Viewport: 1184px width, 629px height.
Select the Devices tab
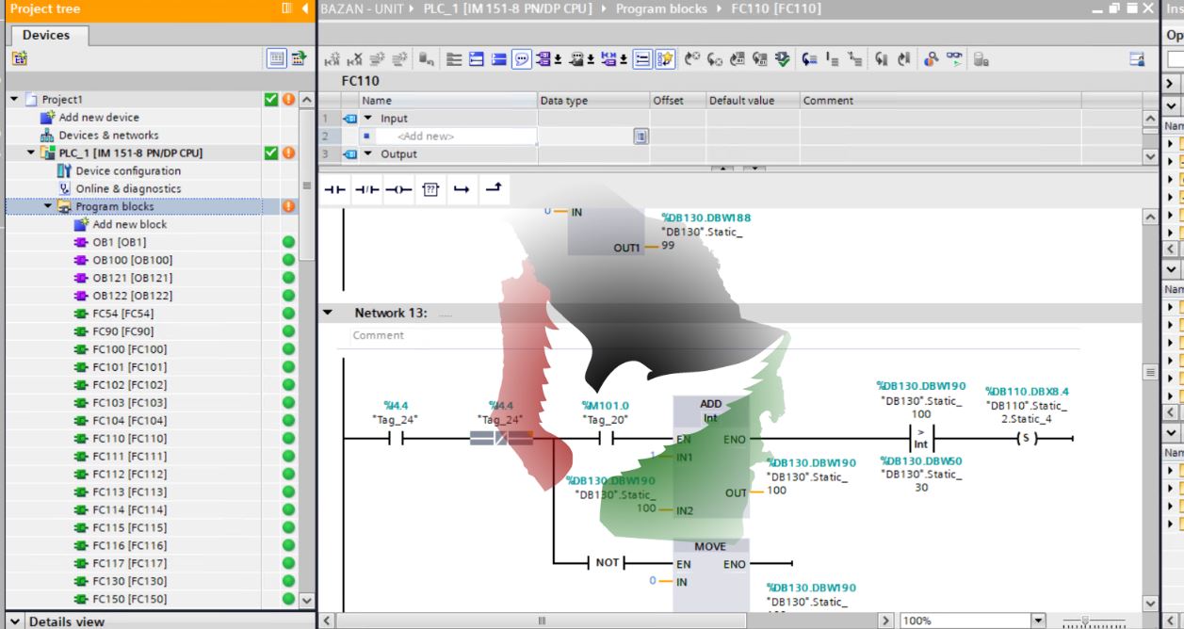(x=46, y=35)
